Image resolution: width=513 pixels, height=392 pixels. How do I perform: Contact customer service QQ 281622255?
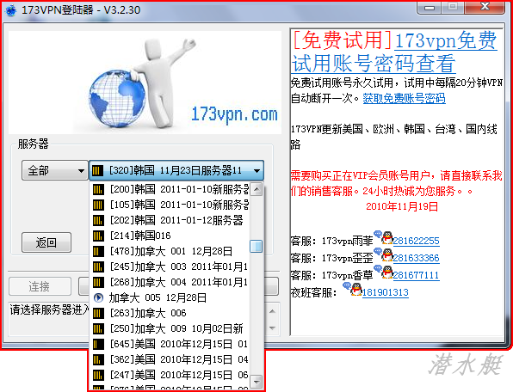tap(416, 241)
